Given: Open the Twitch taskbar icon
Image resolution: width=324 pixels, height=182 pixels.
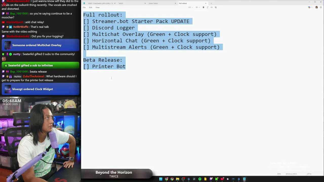Looking at the screenshot, I should 211,179.
